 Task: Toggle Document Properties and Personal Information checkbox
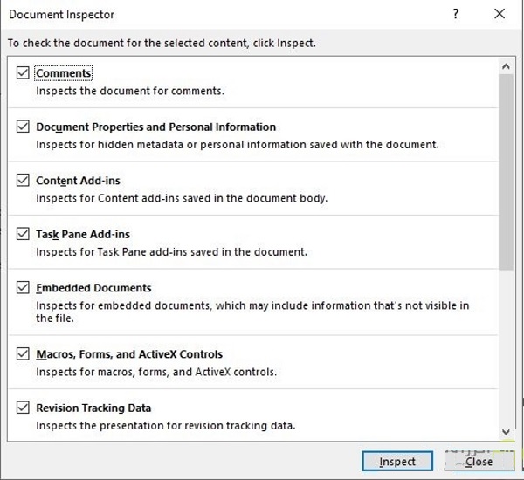coord(23,127)
